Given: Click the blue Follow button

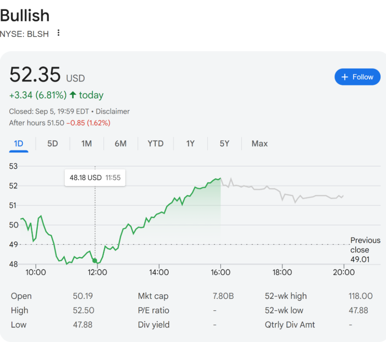Looking at the screenshot, I should 357,77.
